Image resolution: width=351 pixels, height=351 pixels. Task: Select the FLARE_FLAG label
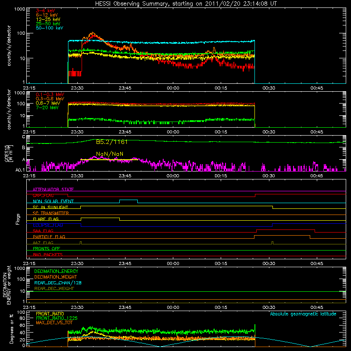46,219
